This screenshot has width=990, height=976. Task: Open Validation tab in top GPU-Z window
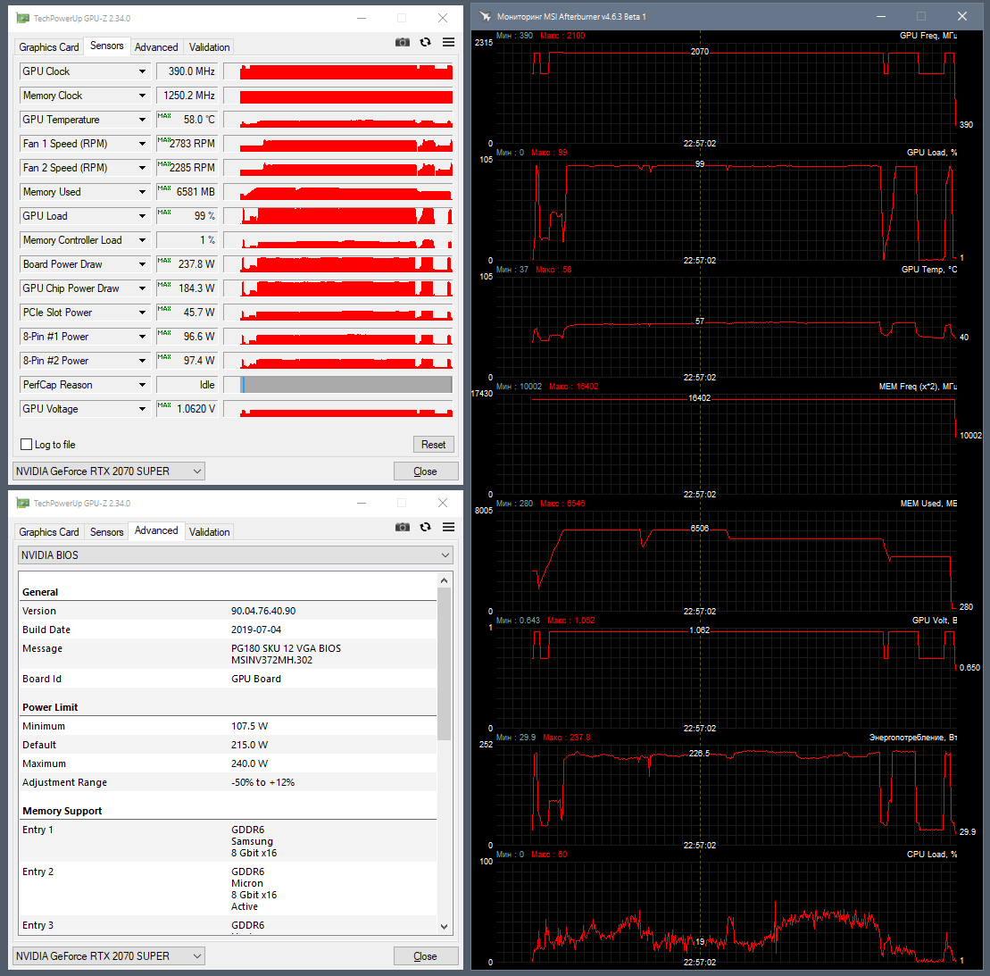[209, 47]
